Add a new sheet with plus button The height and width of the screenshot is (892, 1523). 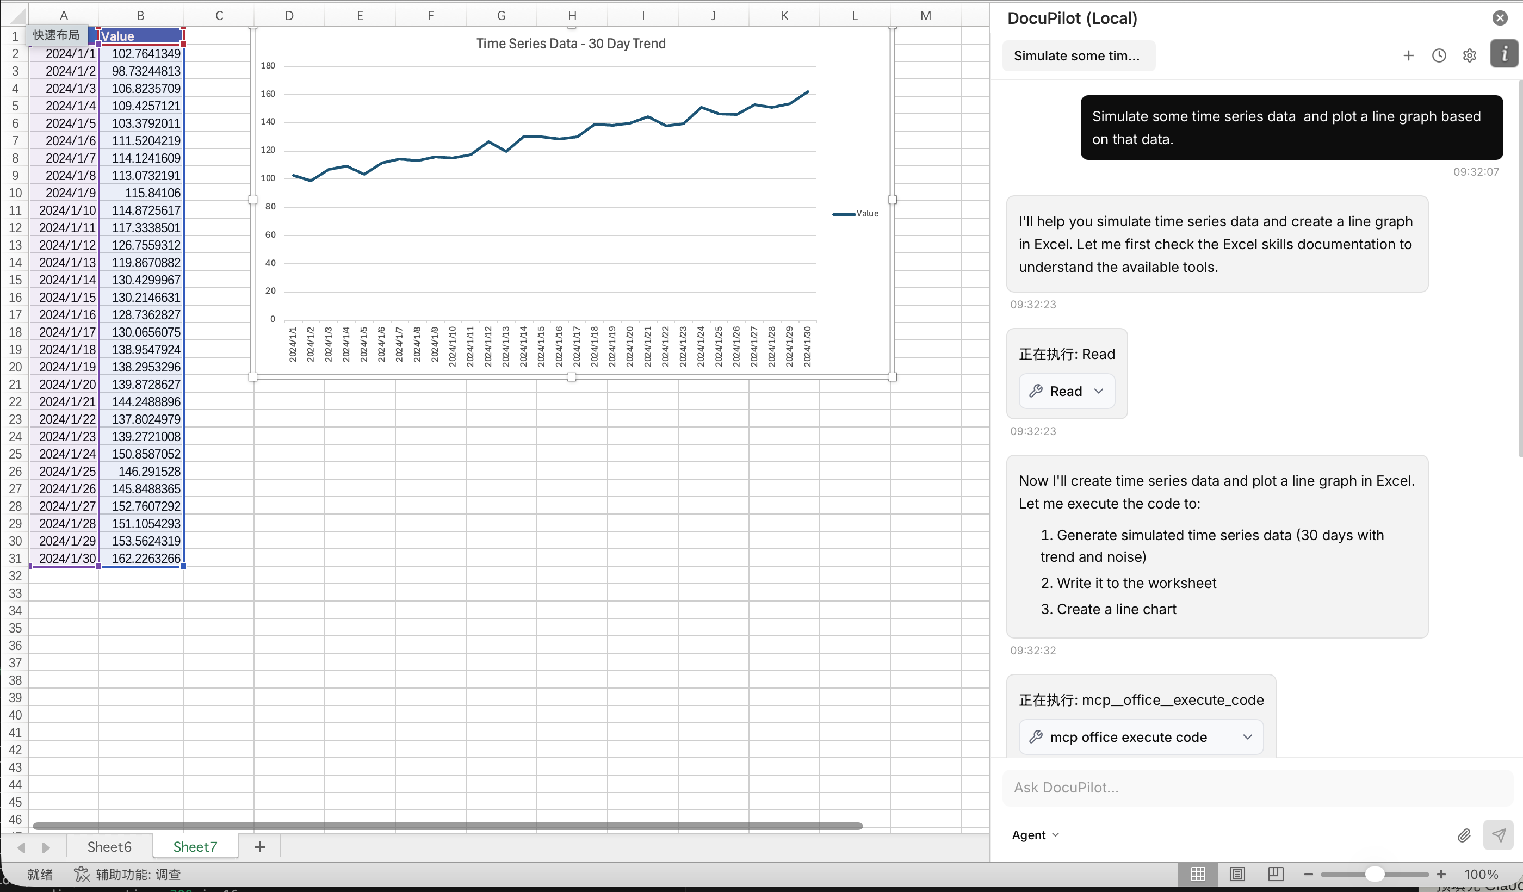click(x=260, y=847)
